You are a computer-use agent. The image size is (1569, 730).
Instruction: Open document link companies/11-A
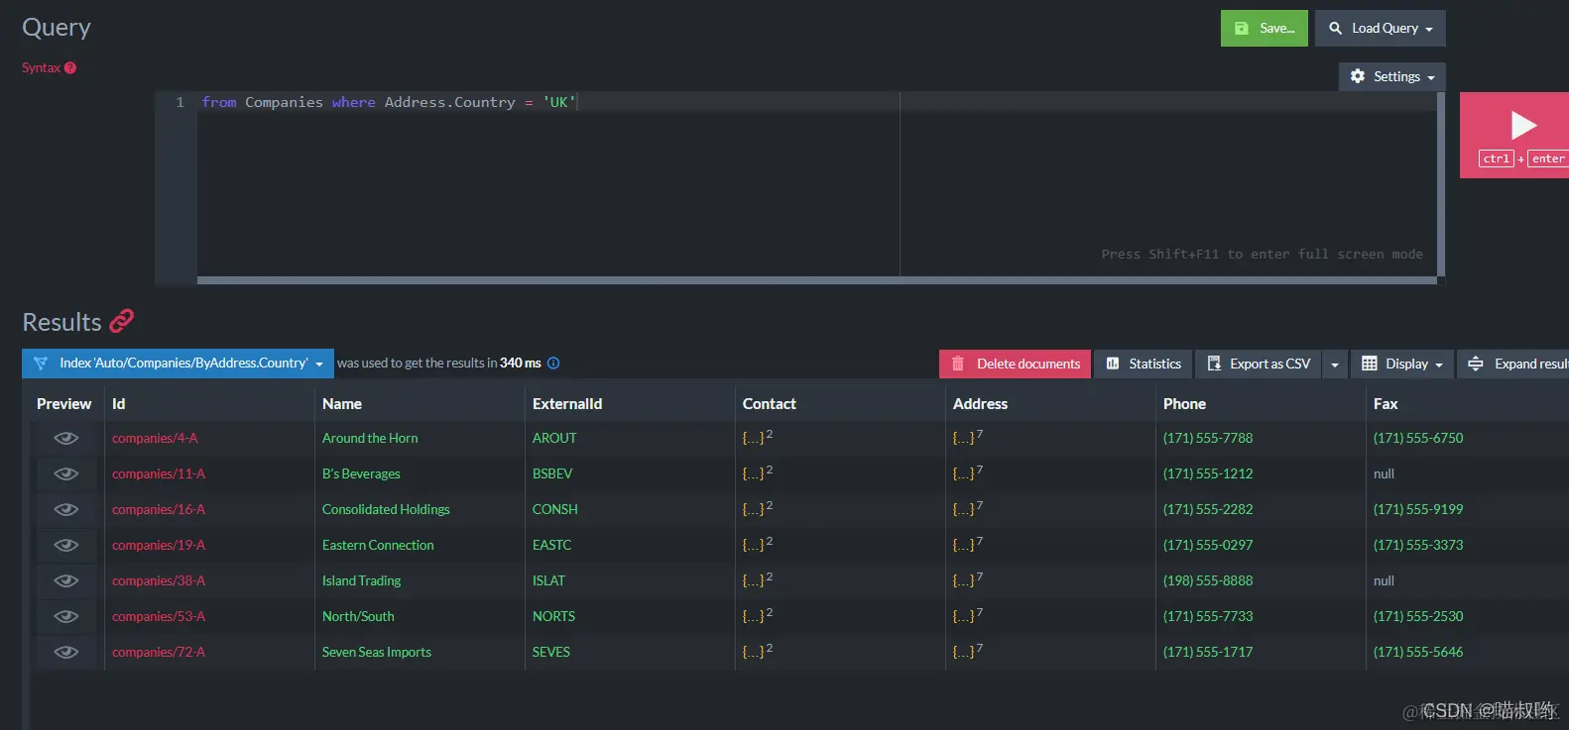click(x=159, y=473)
